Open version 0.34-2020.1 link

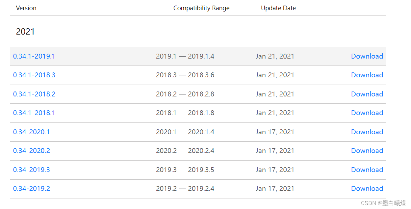pyautogui.click(x=31, y=132)
